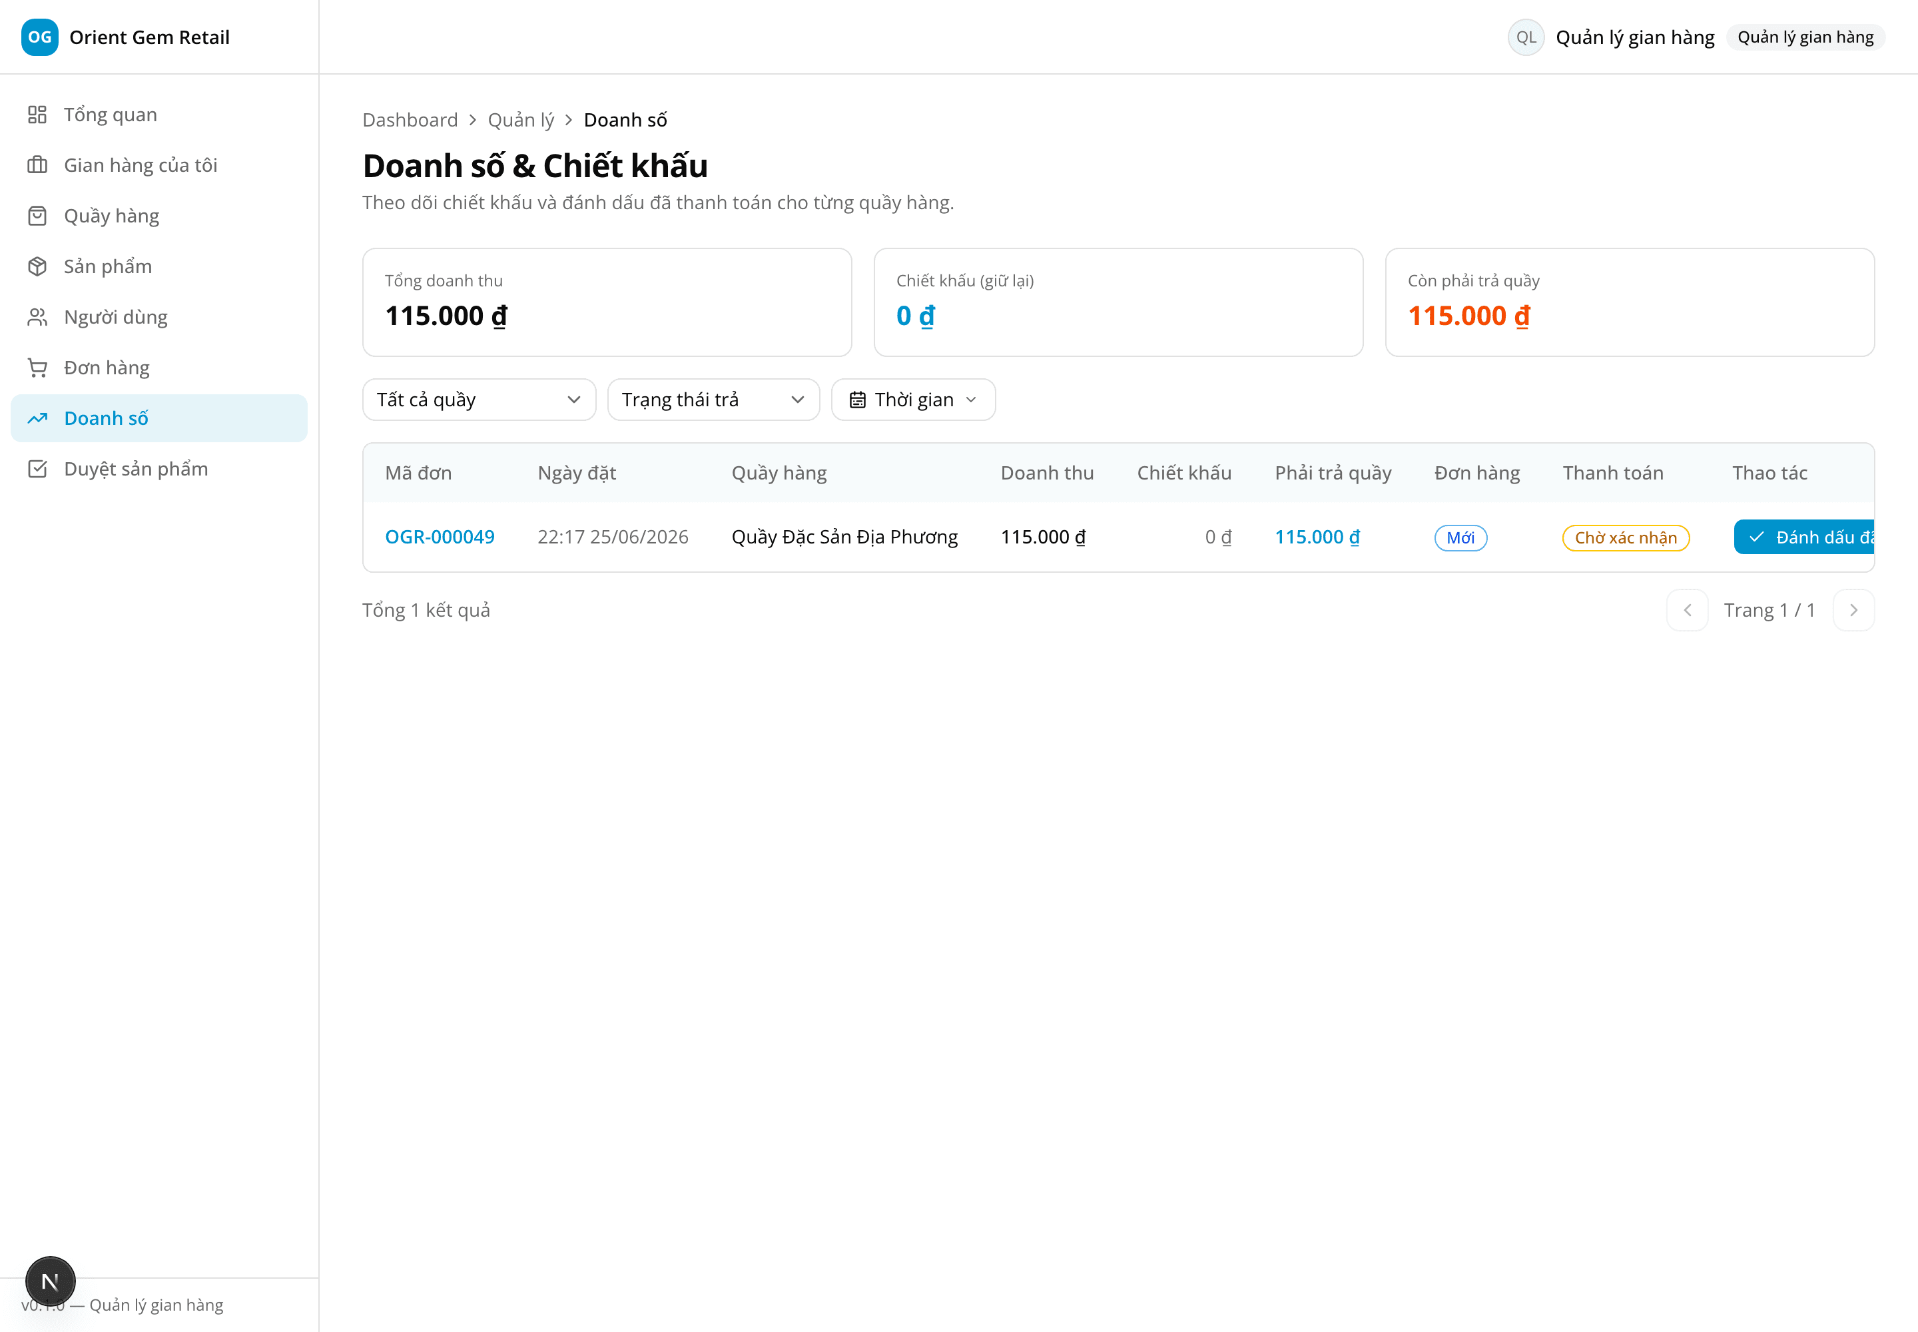Click Tổng 1 kết quả text
This screenshot has height=1332, width=1918.
click(426, 610)
